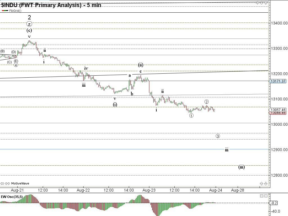Image resolution: width=288 pixels, height=216 pixels.
Task: Click the Aug-22 date on time axis
Action: click(83, 190)
